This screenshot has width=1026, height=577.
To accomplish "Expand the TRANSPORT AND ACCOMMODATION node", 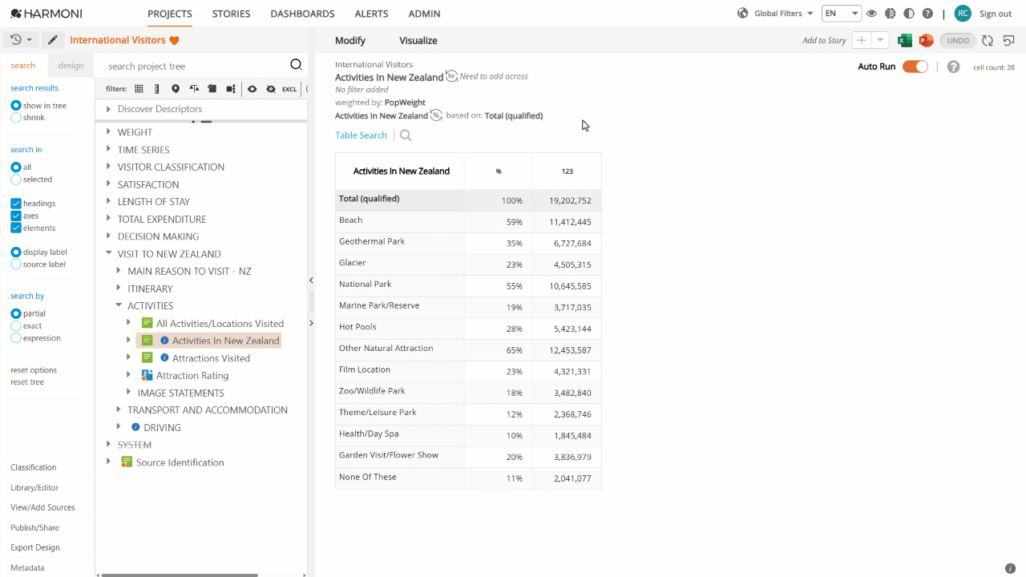I will click(x=119, y=410).
